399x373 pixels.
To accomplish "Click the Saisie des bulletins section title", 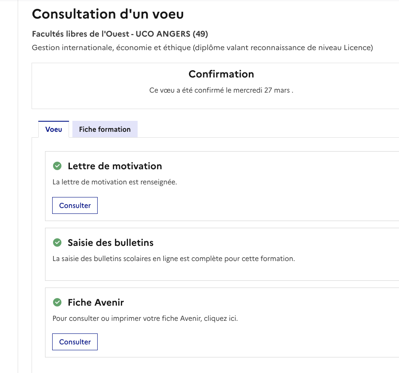I will pos(110,242).
